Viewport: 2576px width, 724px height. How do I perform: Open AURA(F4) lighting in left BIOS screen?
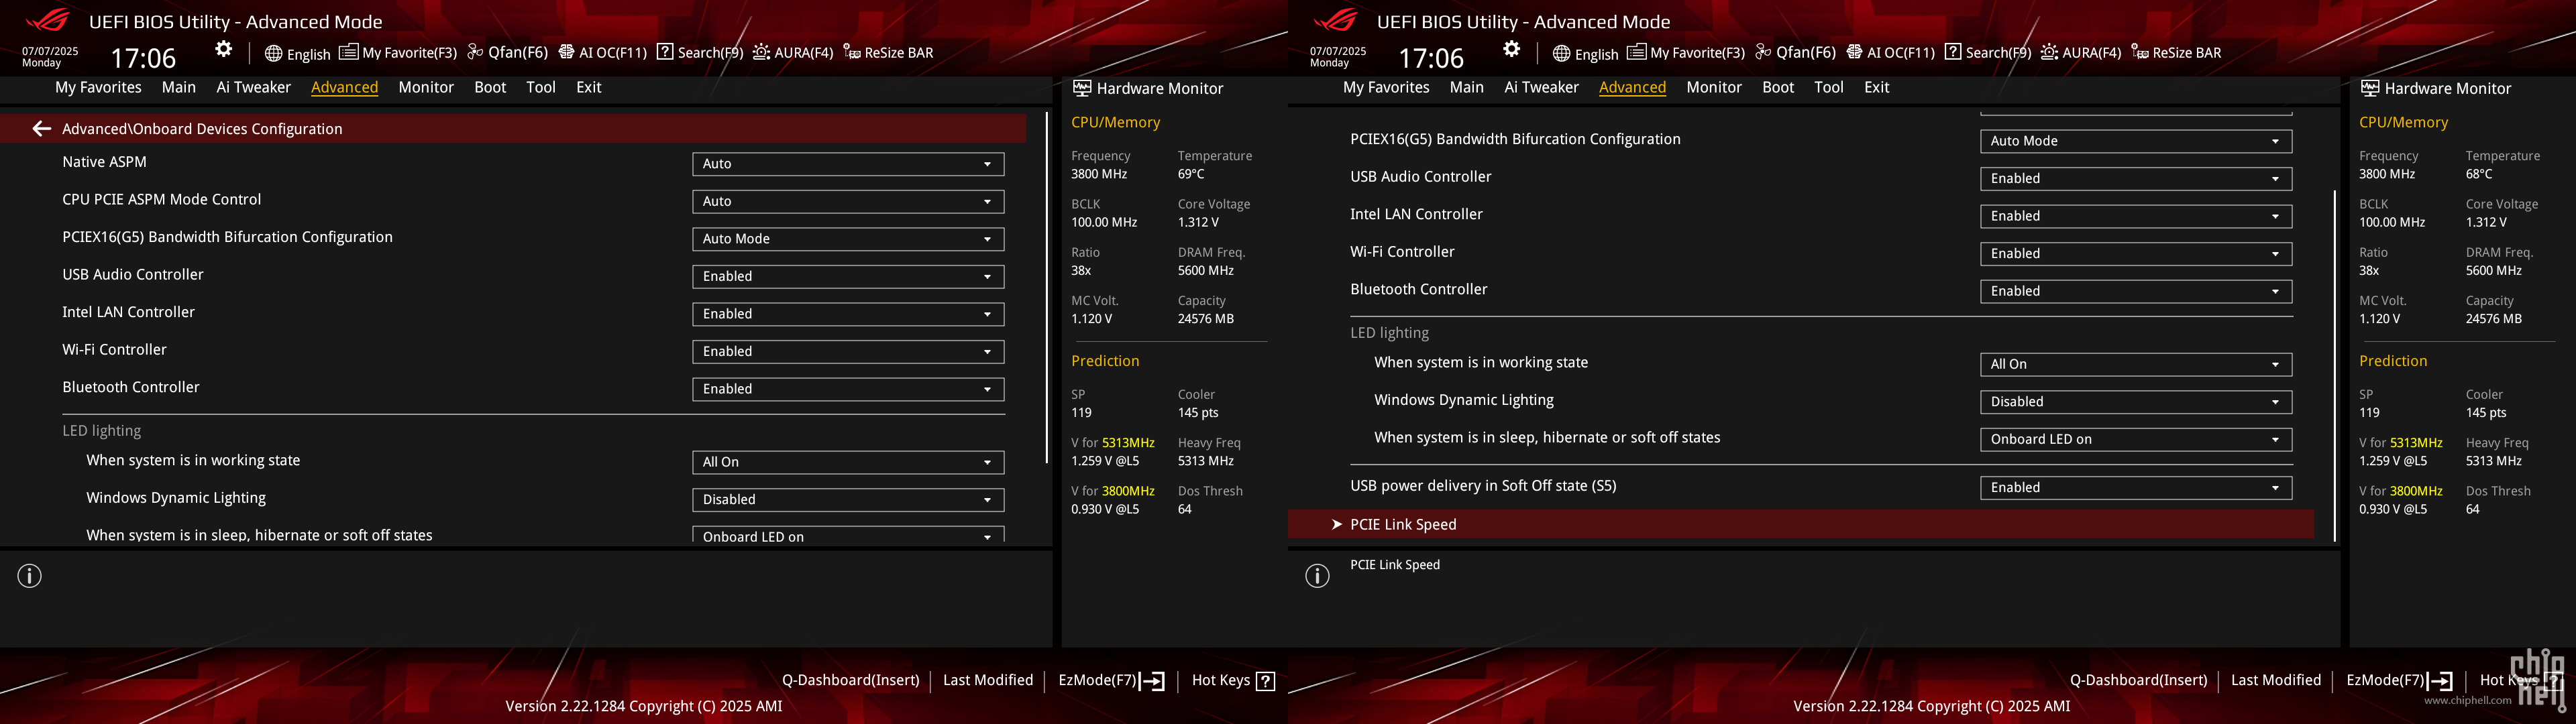[x=793, y=53]
